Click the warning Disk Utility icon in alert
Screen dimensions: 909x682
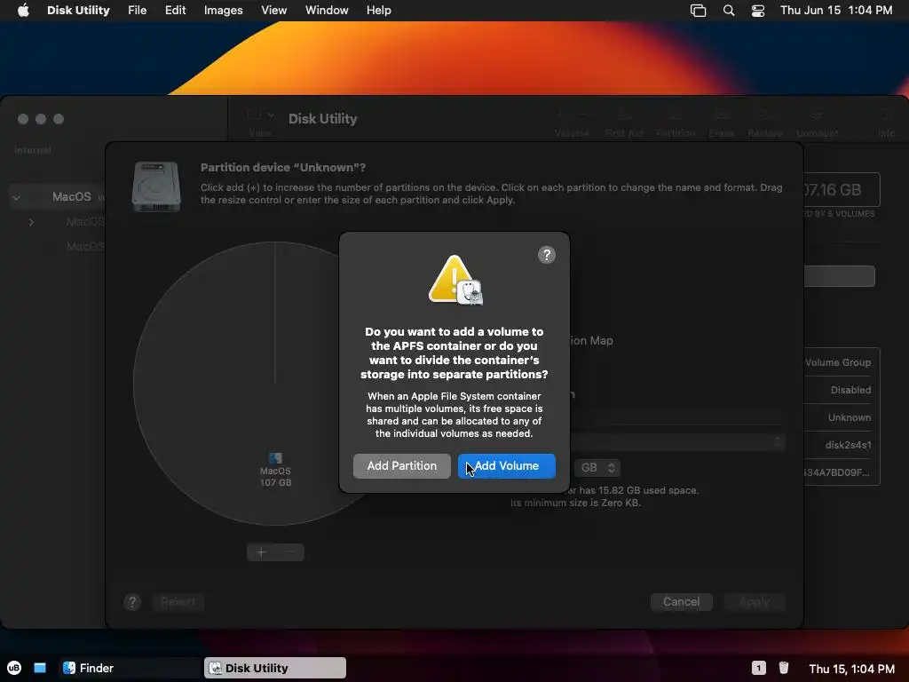tap(454, 281)
